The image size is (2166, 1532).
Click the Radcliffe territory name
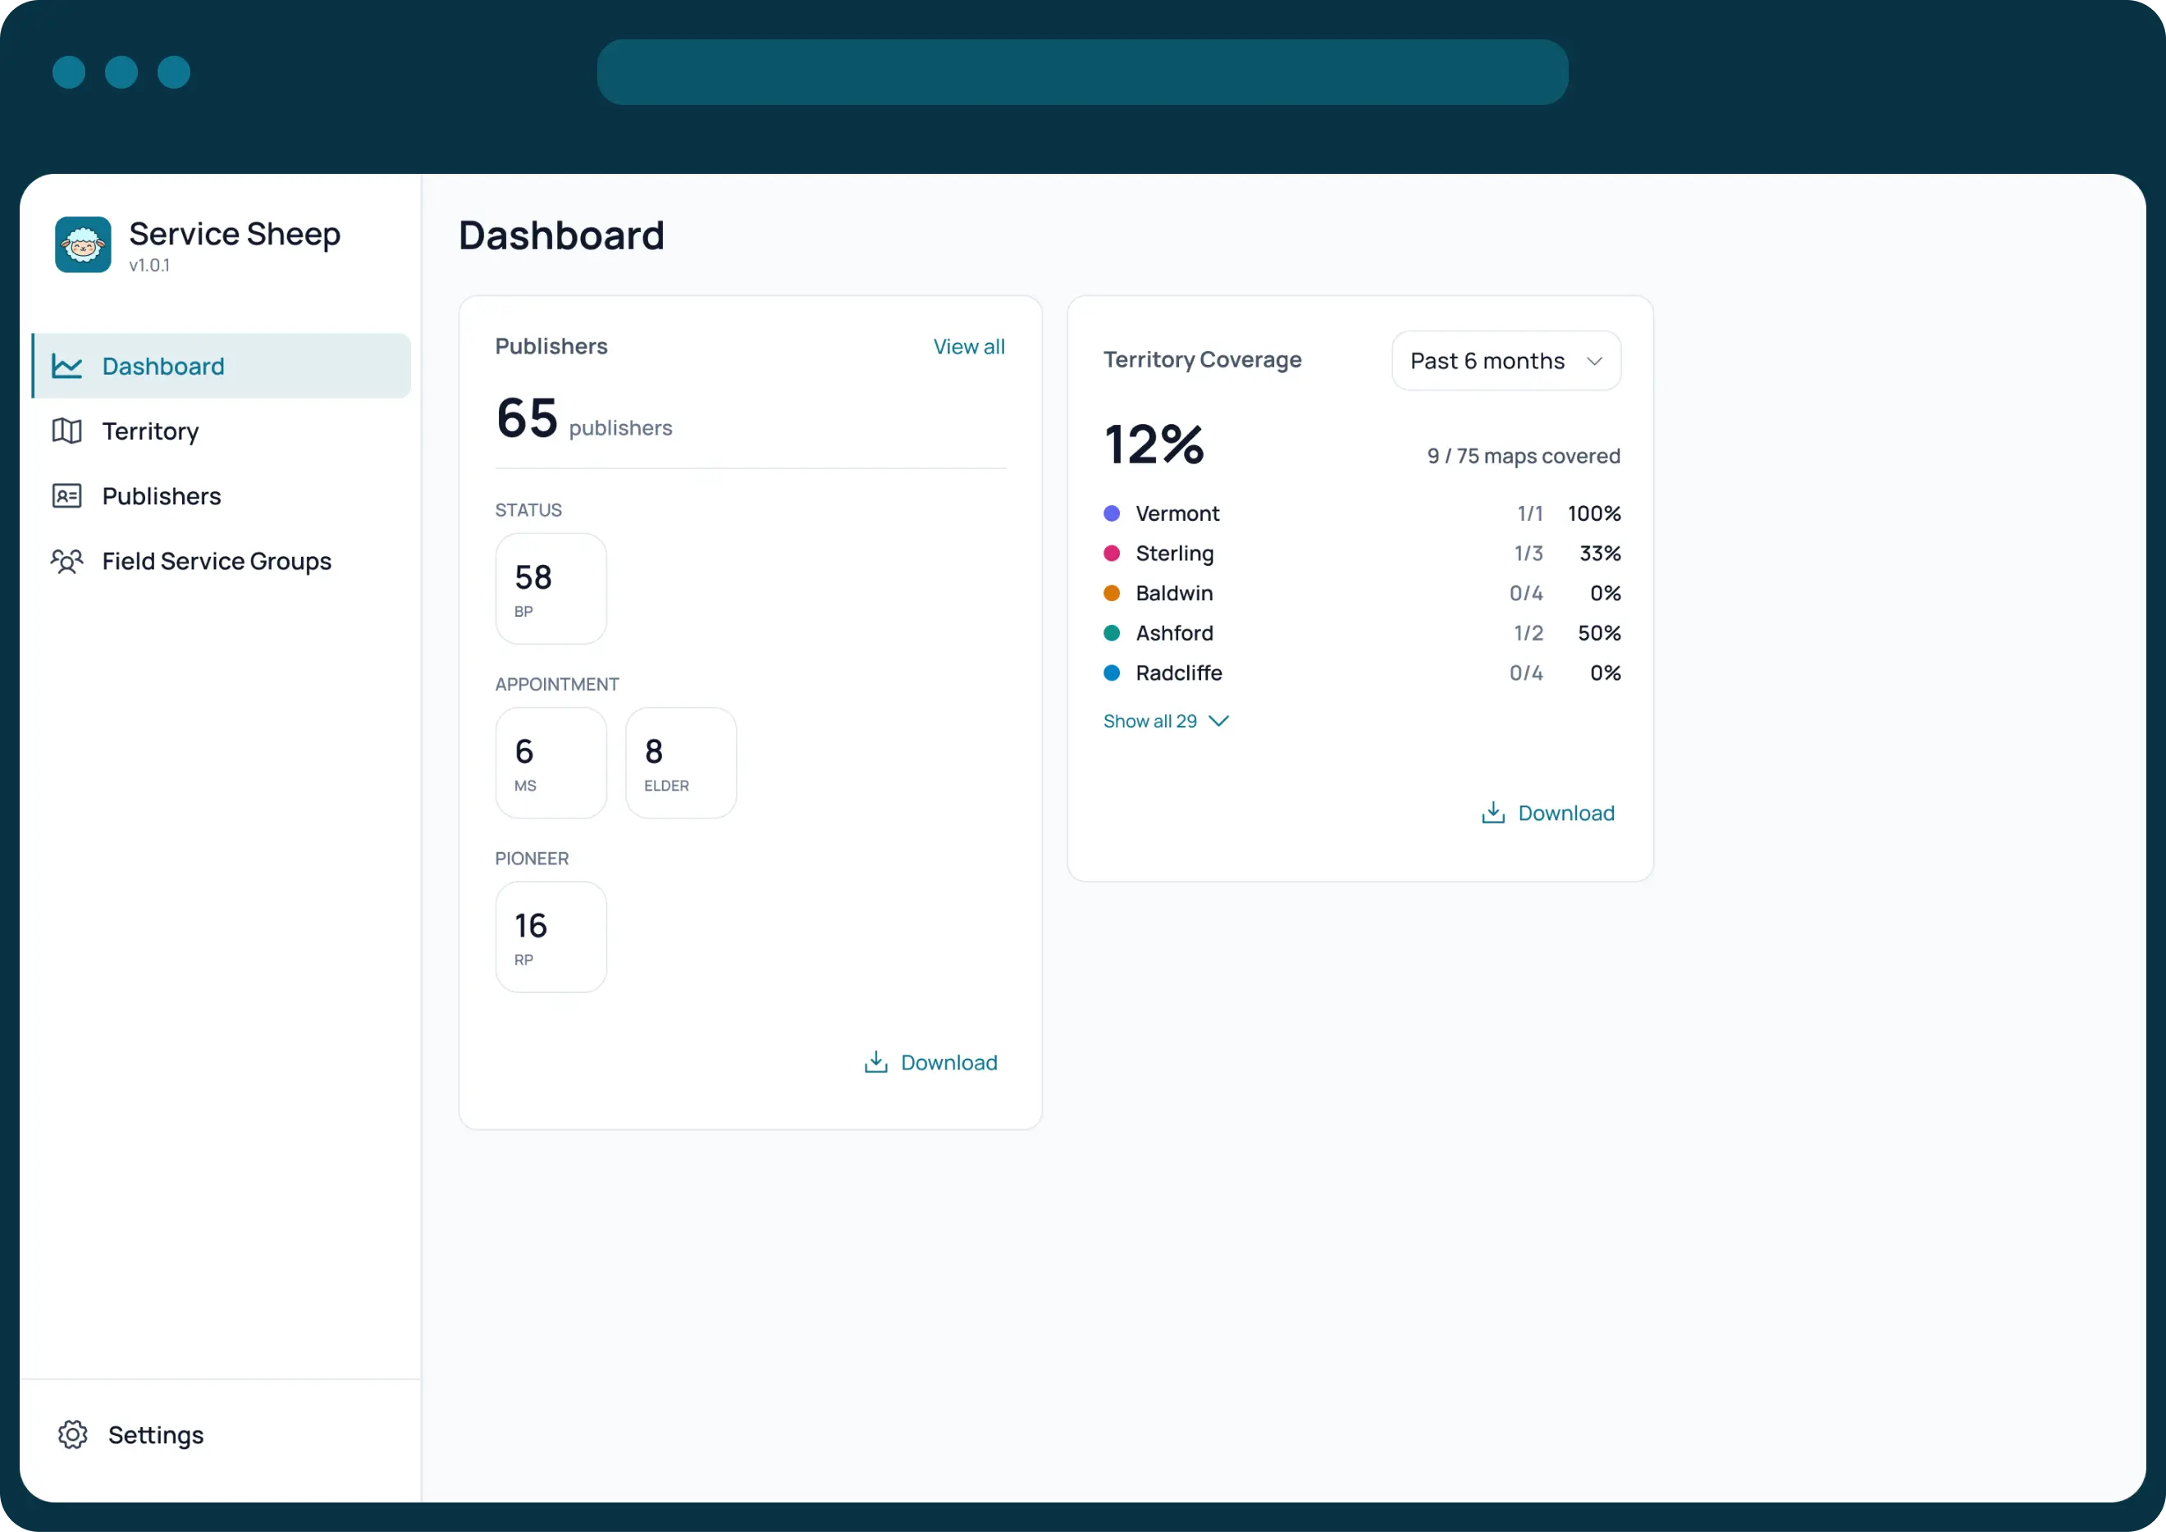point(1179,673)
